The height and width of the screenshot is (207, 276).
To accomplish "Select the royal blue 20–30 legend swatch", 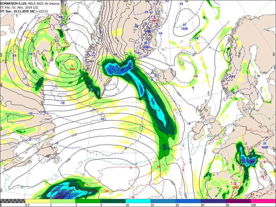I will (x=188, y=201).
